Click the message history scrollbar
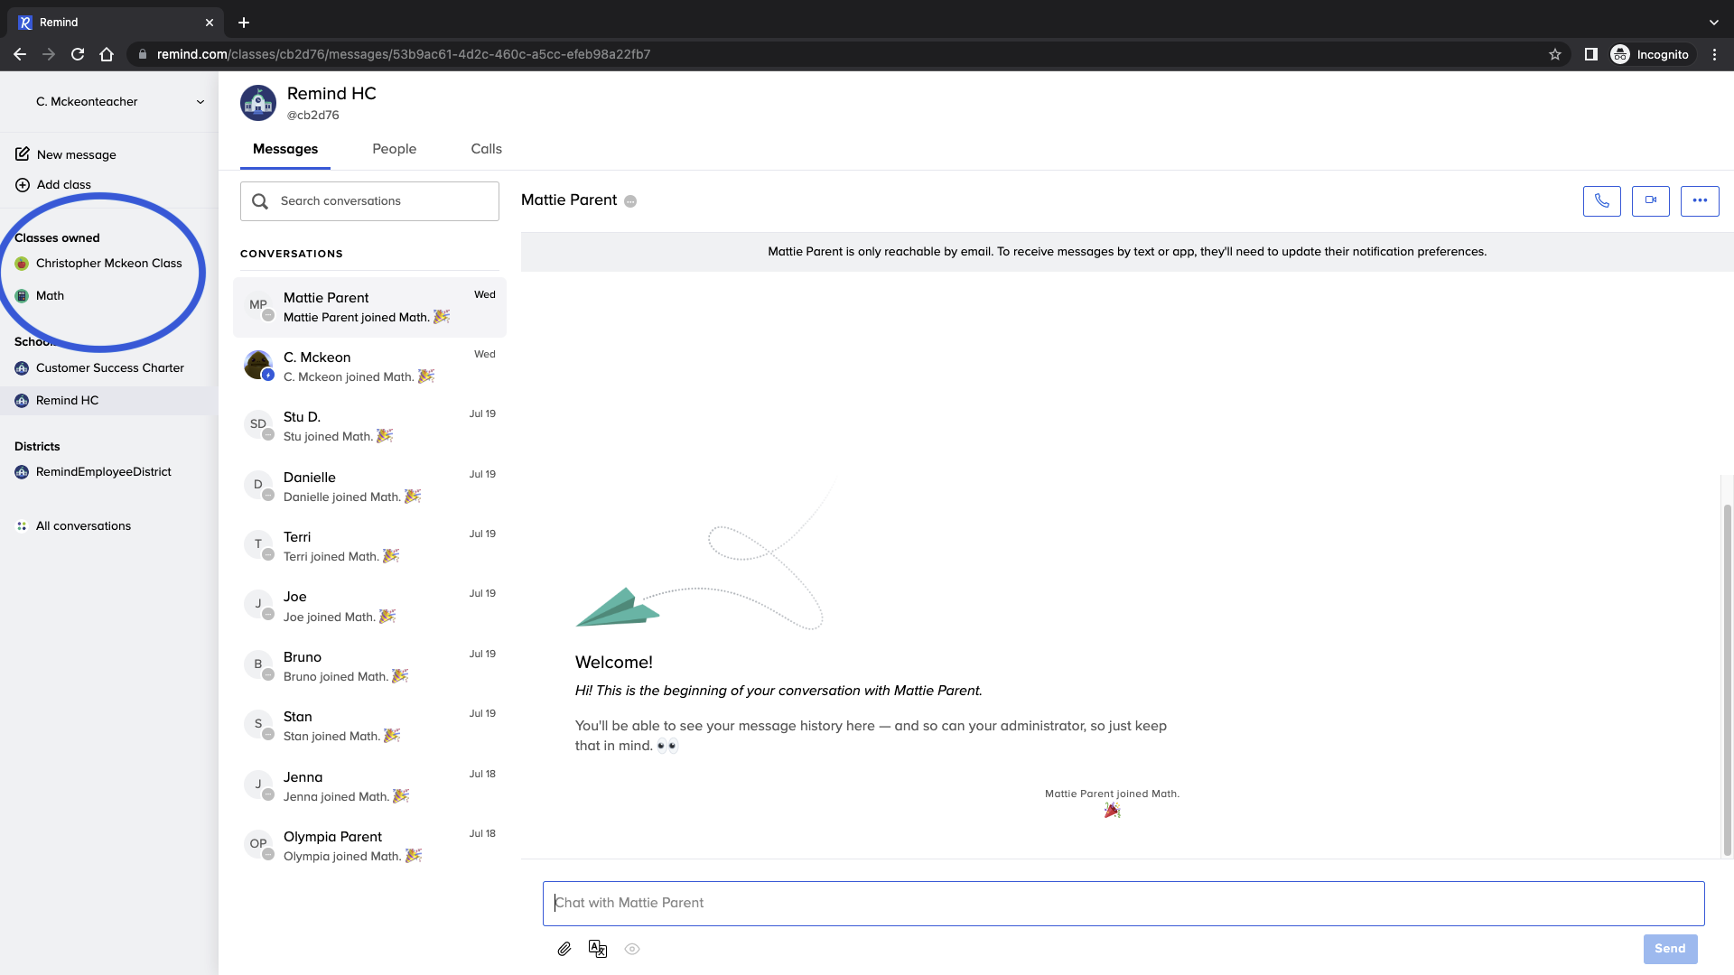Viewport: 1734px width, 975px height. (x=1727, y=677)
